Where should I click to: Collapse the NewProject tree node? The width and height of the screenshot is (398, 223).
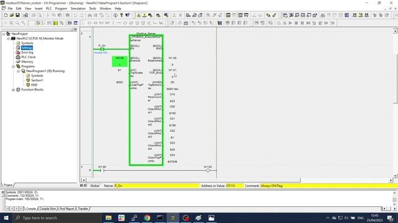coord(4,33)
